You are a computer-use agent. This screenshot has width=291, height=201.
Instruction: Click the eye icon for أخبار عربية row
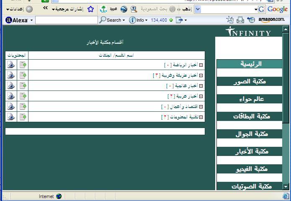[11, 96]
